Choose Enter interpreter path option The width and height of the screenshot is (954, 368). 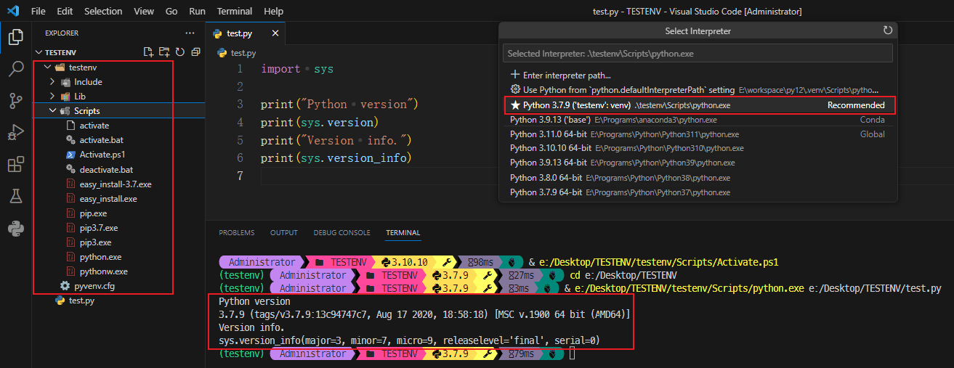point(698,75)
